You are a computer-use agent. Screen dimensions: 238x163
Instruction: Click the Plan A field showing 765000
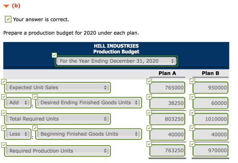167,87
